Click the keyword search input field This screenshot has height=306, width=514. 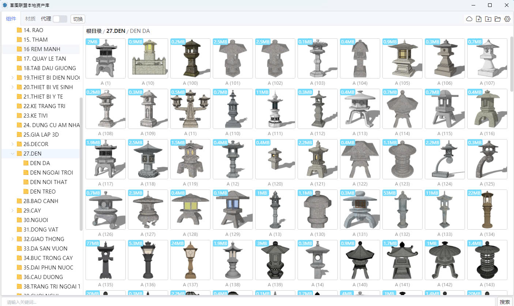click(x=249, y=302)
